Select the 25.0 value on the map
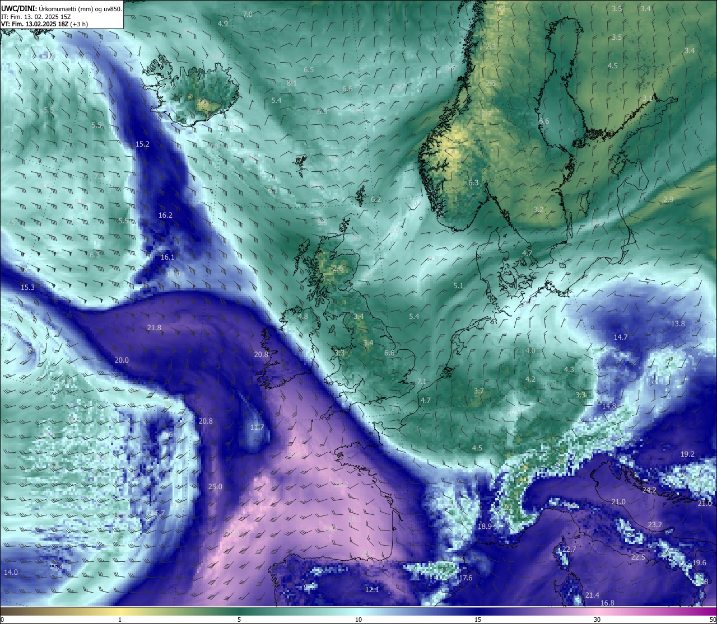 click(x=215, y=486)
